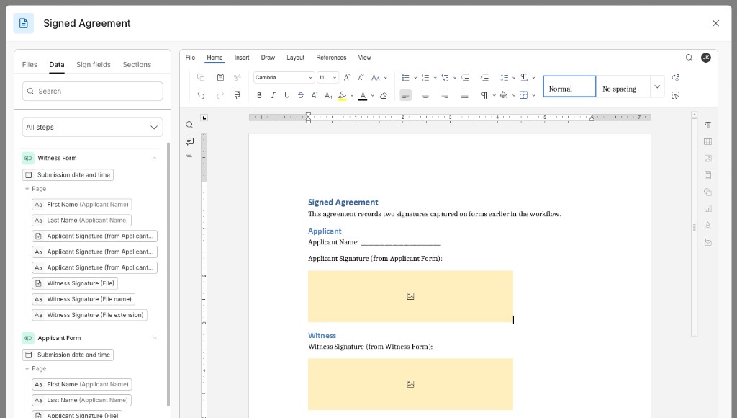Open the File menu
This screenshot has width=737, height=418.
[190, 58]
